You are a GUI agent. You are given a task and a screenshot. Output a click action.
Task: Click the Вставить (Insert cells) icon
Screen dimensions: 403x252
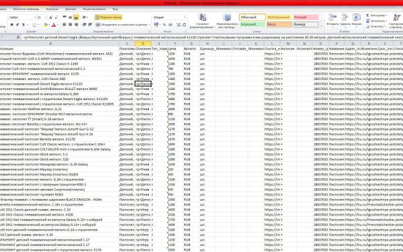click(332, 17)
